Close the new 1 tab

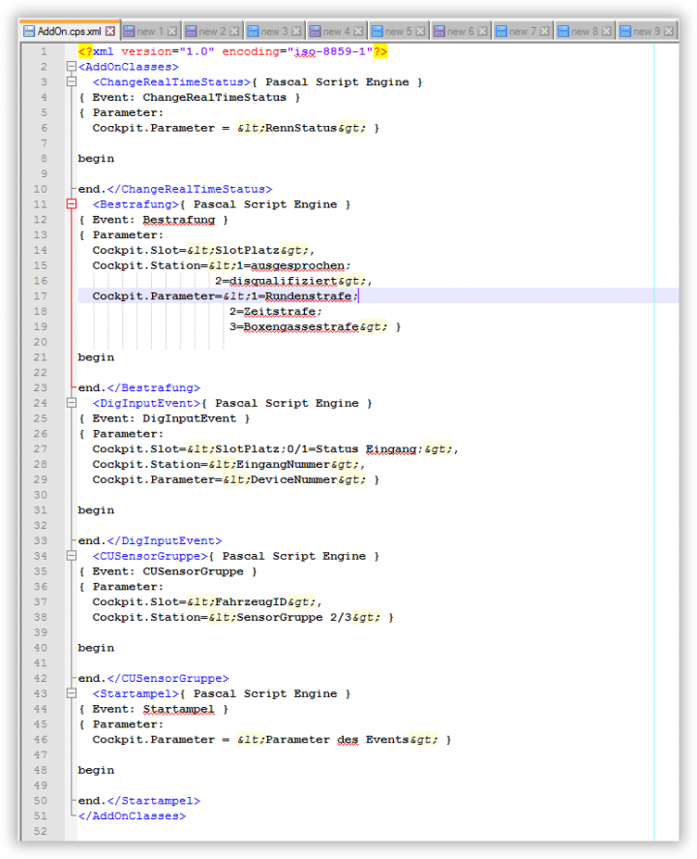point(172,31)
